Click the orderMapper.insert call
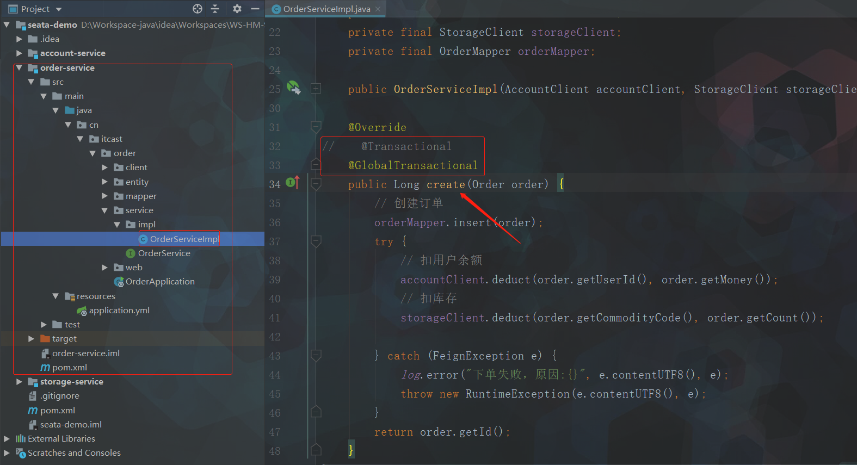 (433, 222)
